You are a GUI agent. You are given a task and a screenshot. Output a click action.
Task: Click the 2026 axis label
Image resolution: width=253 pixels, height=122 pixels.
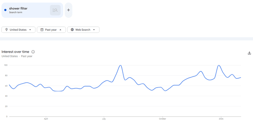click(221, 119)
